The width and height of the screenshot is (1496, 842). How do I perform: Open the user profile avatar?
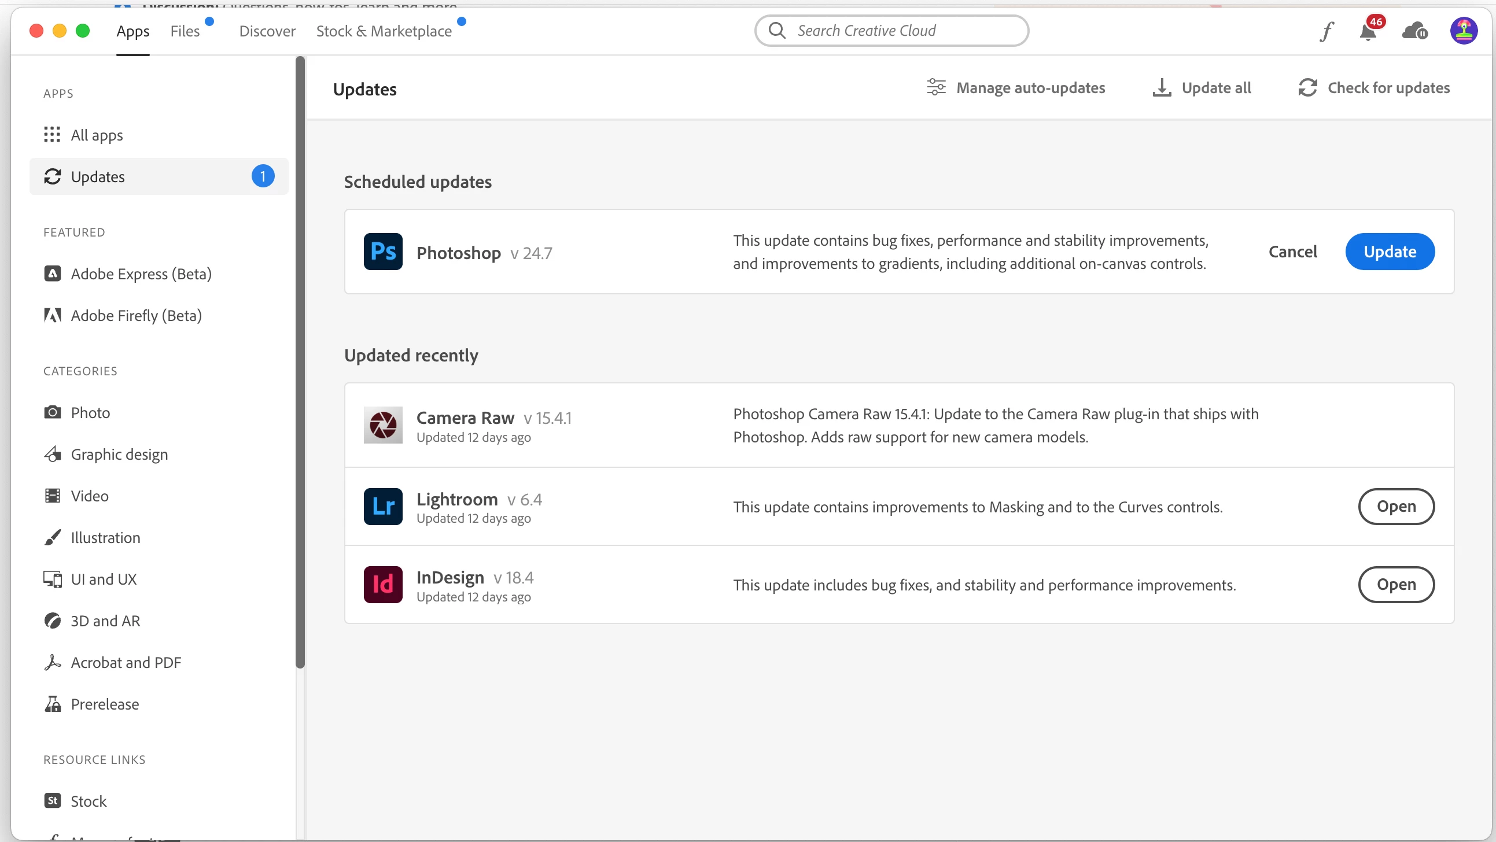[1464, 31]
